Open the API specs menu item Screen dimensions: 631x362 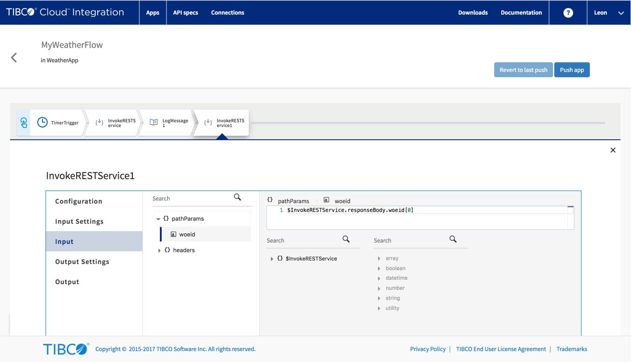186,13
